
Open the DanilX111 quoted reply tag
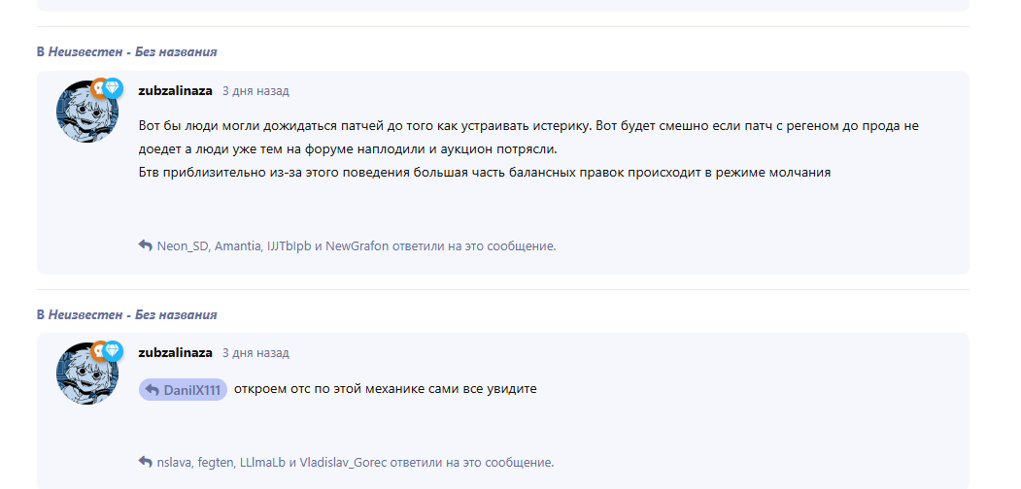[183, 389]
